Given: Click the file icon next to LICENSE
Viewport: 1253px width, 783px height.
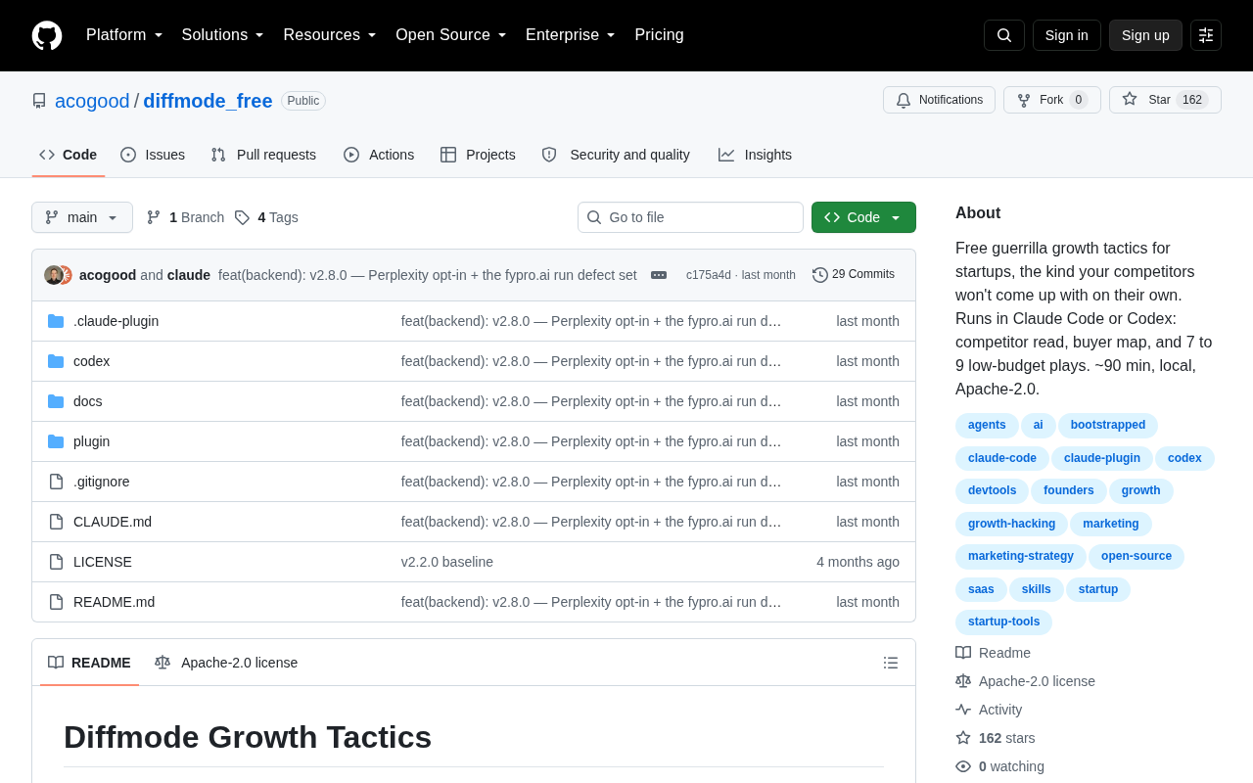Looking at the screenshot, I should (x=56, y=562).
